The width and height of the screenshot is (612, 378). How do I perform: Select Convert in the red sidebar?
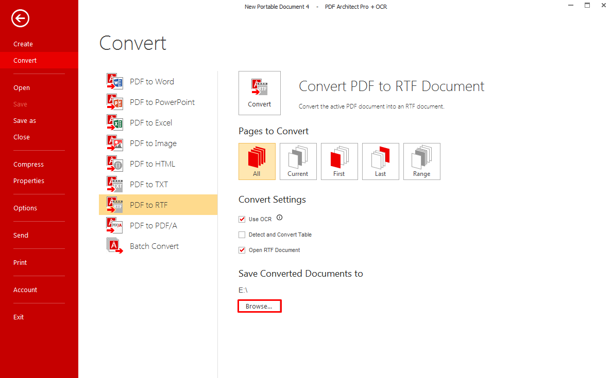pyautogui.click(x=39, y=60)
